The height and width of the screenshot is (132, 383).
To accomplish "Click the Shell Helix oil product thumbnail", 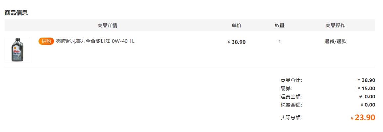I will point(17,49).
